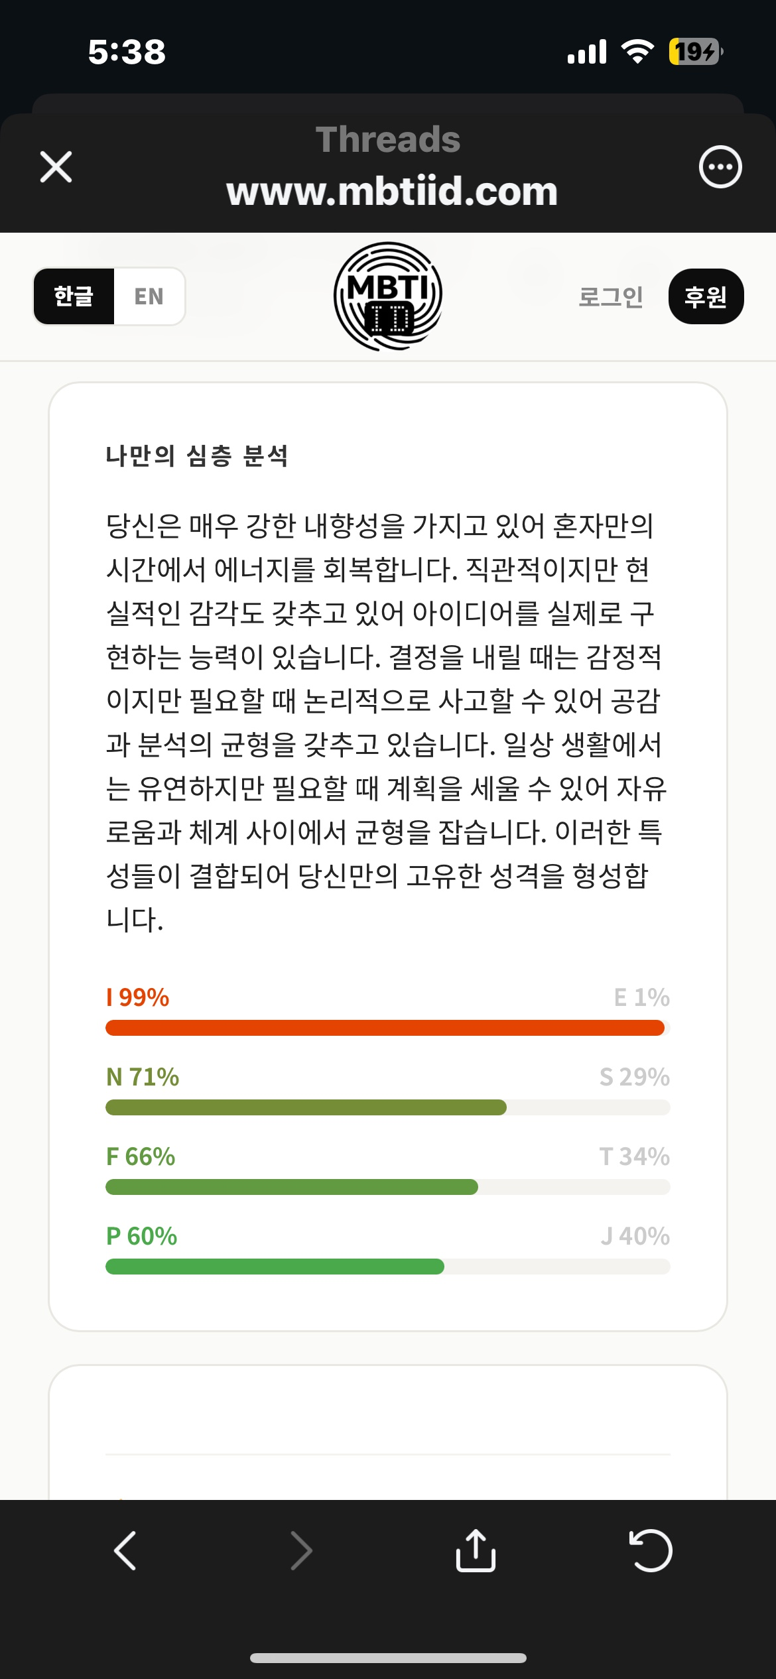Close the in-app browser with X

click(56, 166)
